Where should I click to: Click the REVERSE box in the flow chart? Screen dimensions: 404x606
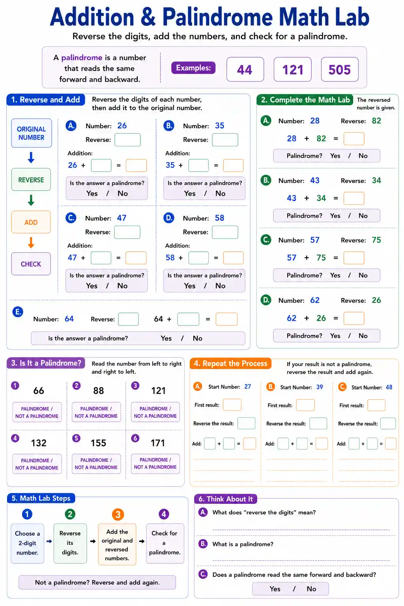(x=31, y=180)
